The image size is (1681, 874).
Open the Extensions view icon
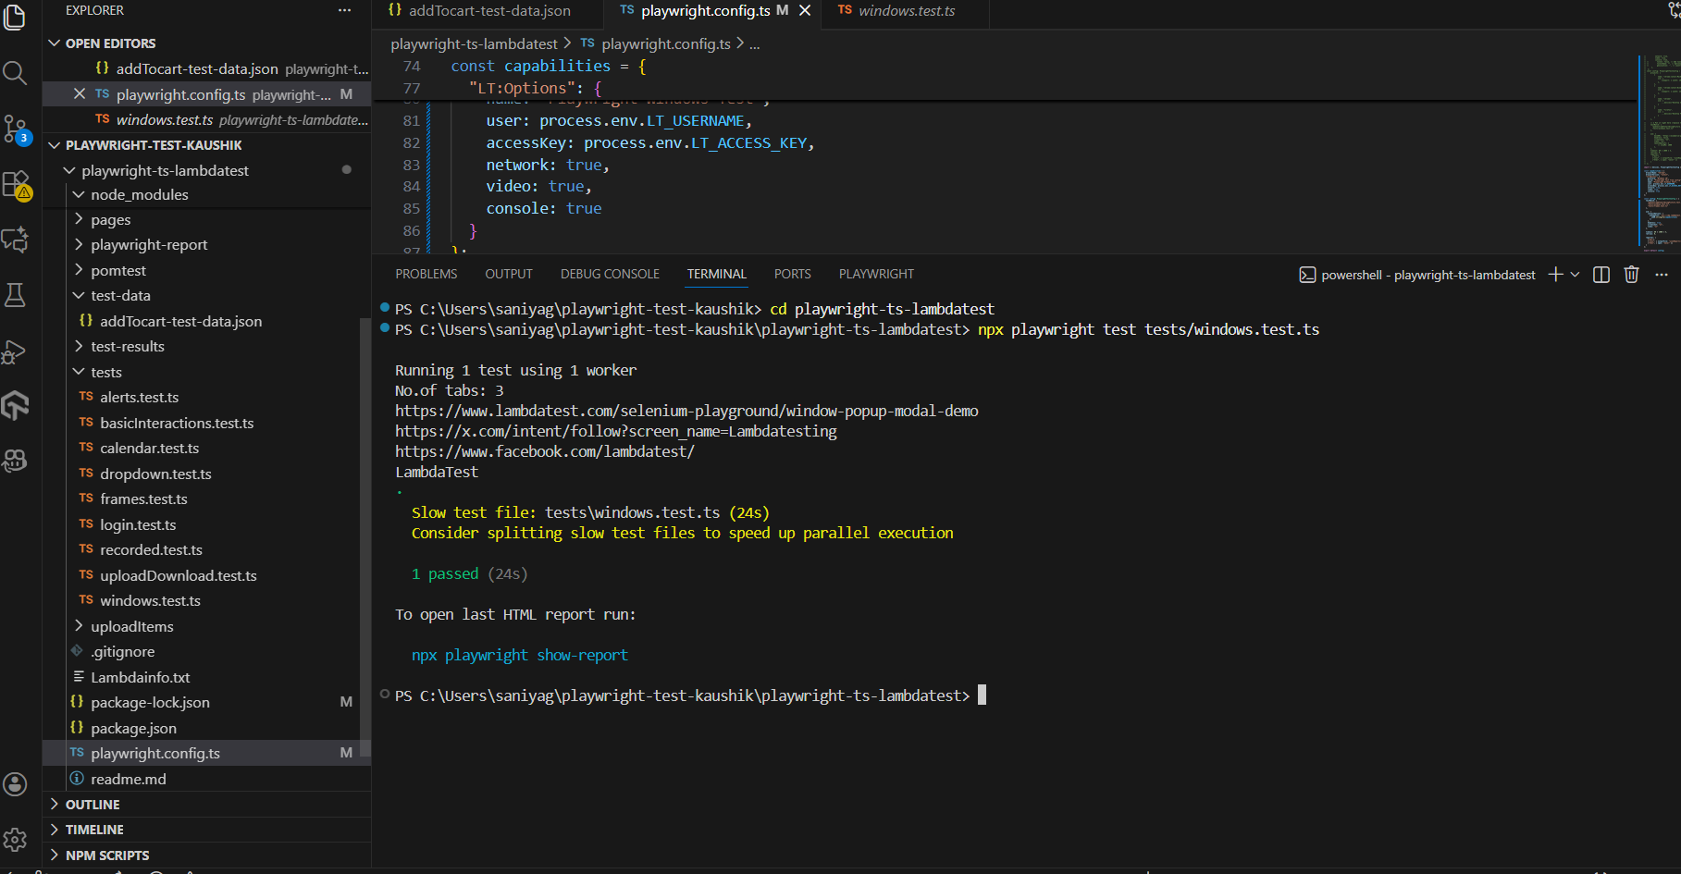tap(16, 185)
